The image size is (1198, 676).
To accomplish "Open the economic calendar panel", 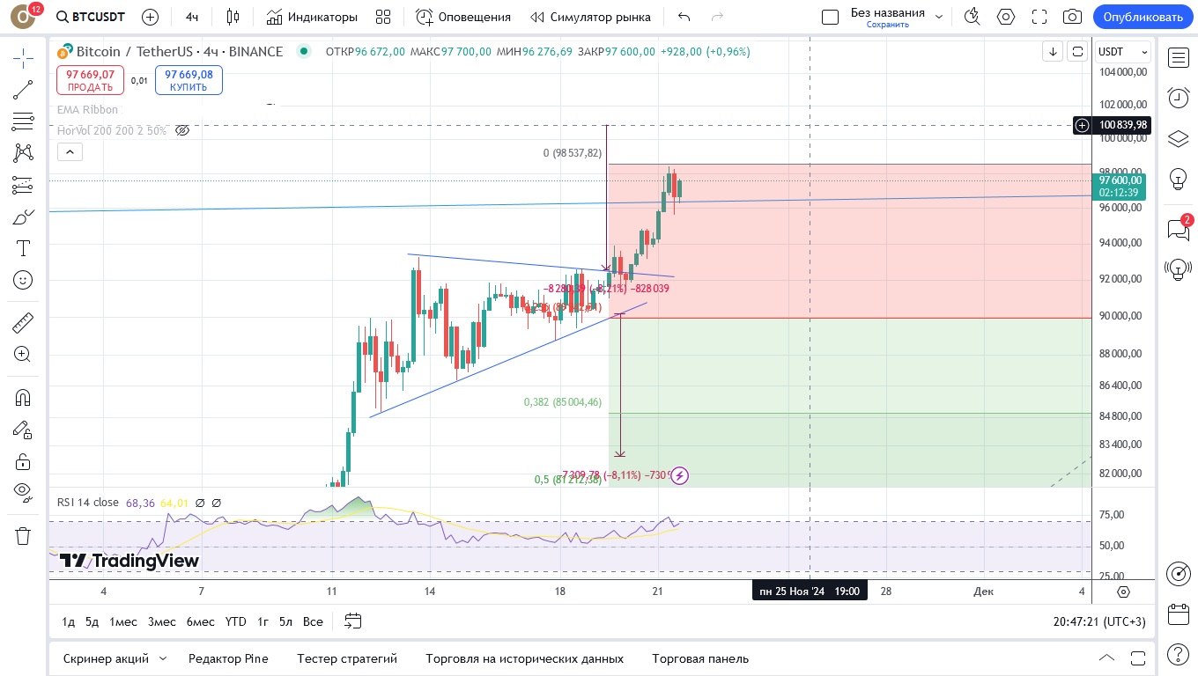I will (x=1179, y=614).
